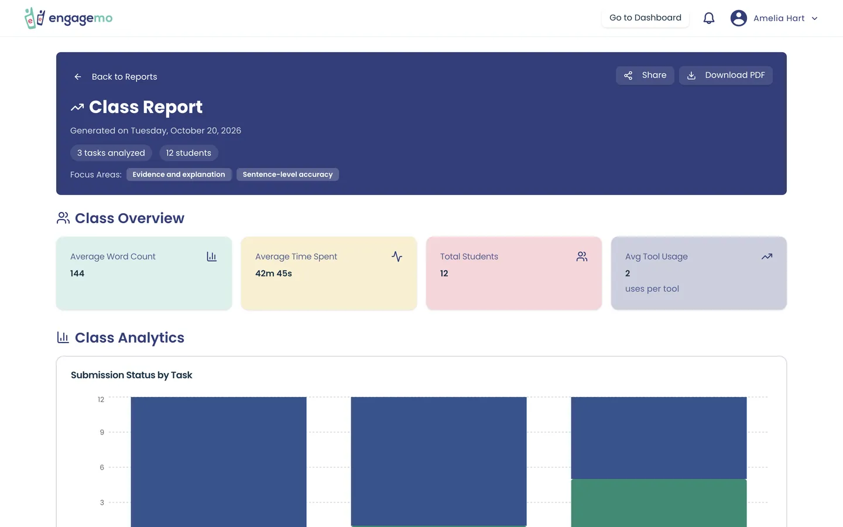Image resolution: width=843 pixels, height=527 pixels.
Task: Click the '3 tasks analyzed' badge
Action: click(111, 153)
